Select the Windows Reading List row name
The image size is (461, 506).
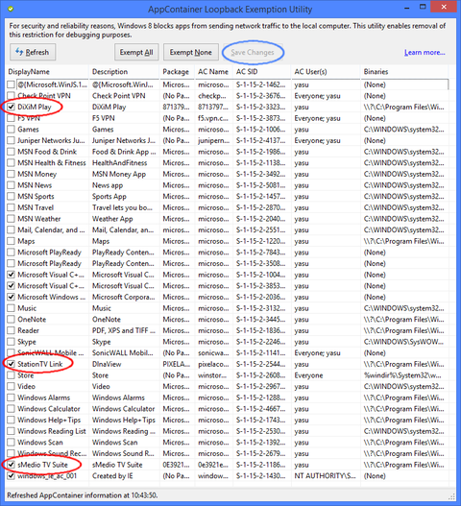(x=52, y=431)
